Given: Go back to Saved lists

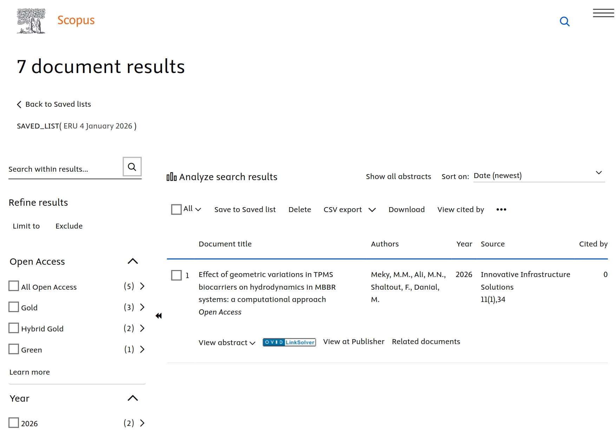Looking at the screenshot, I should [54, 104].
